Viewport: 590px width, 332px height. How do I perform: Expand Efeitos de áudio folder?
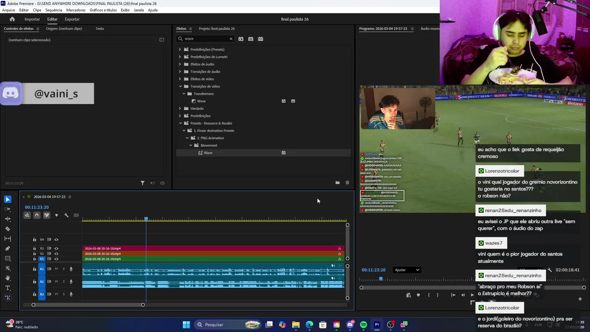pos(180,64)
